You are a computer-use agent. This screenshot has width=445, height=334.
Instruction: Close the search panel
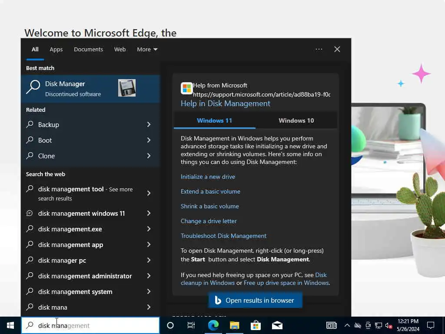pyautogui.click(x=337, y=50)
